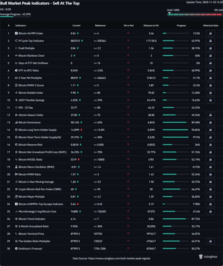223x266 pixels.
Task: Open the Coinglass bull-market-peak-signals data source link
Action: (117, 258)
